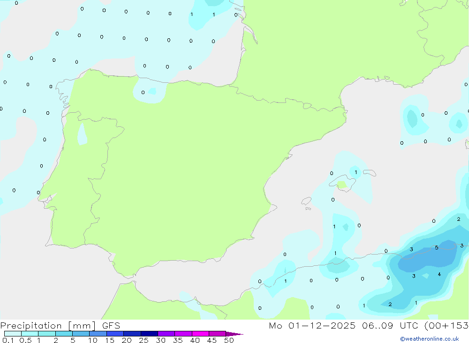469x343 pixels.
Task: Pick the 10–15 mm legend color swatch
Action: click(x=98, y=334)
